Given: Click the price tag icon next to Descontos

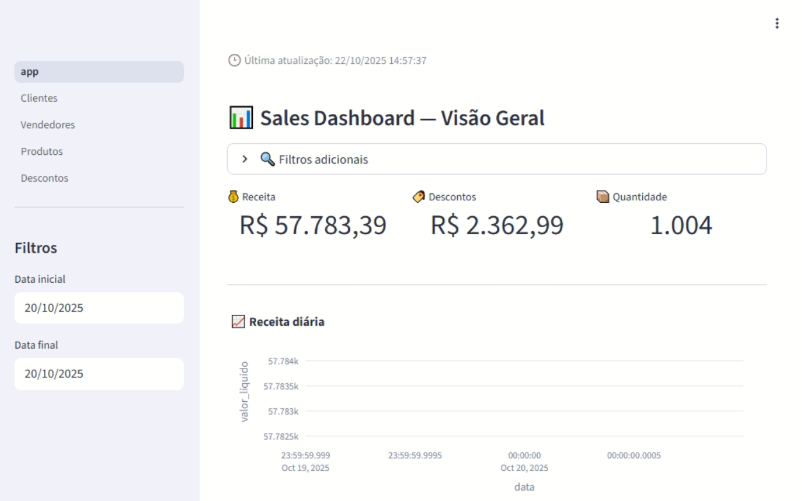Looking at the screenshot, I should [418, 196].
